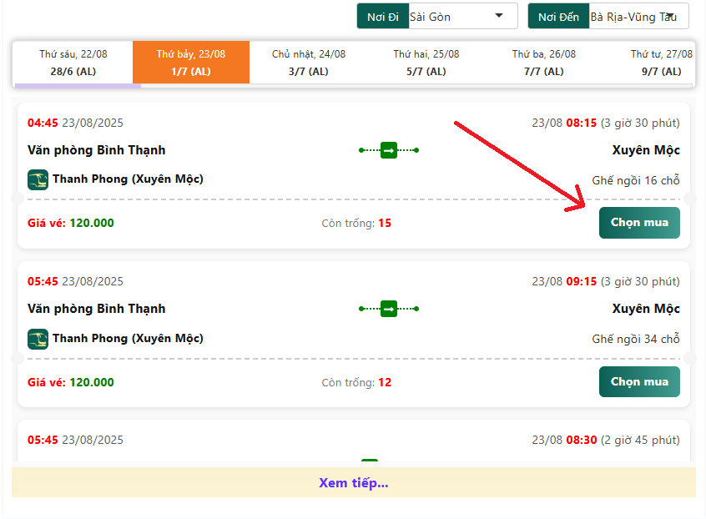Click Xem tiếp to load more trips

click(x=354, y=482)
